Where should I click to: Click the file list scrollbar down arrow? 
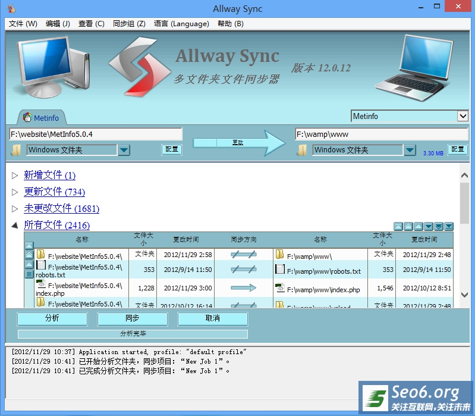coord(464,295)
